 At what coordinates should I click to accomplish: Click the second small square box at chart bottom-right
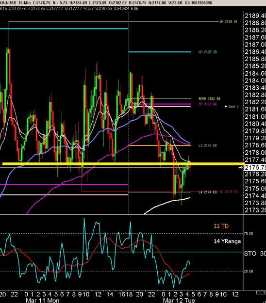pyautogui.click(x=262, y=292)
